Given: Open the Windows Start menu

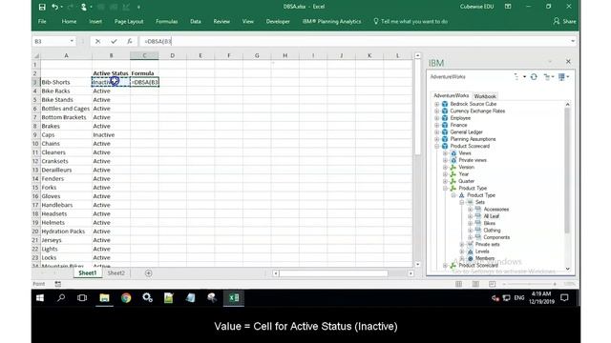Looking at the screenshot, I should pos(40,298).
